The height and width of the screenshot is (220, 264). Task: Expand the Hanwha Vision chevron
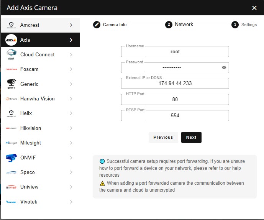pyautogui.click(x=71, y=99)
